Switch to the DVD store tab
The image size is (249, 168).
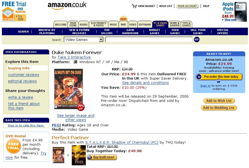click(x=123, y=25)
